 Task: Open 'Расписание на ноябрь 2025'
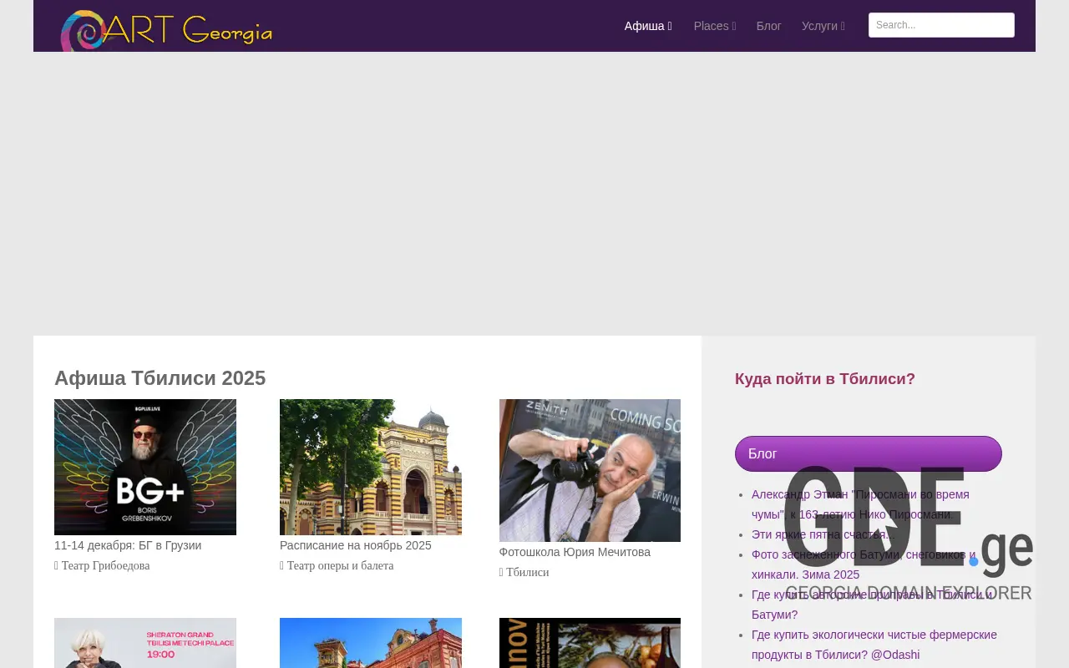(x=355, y=545)
